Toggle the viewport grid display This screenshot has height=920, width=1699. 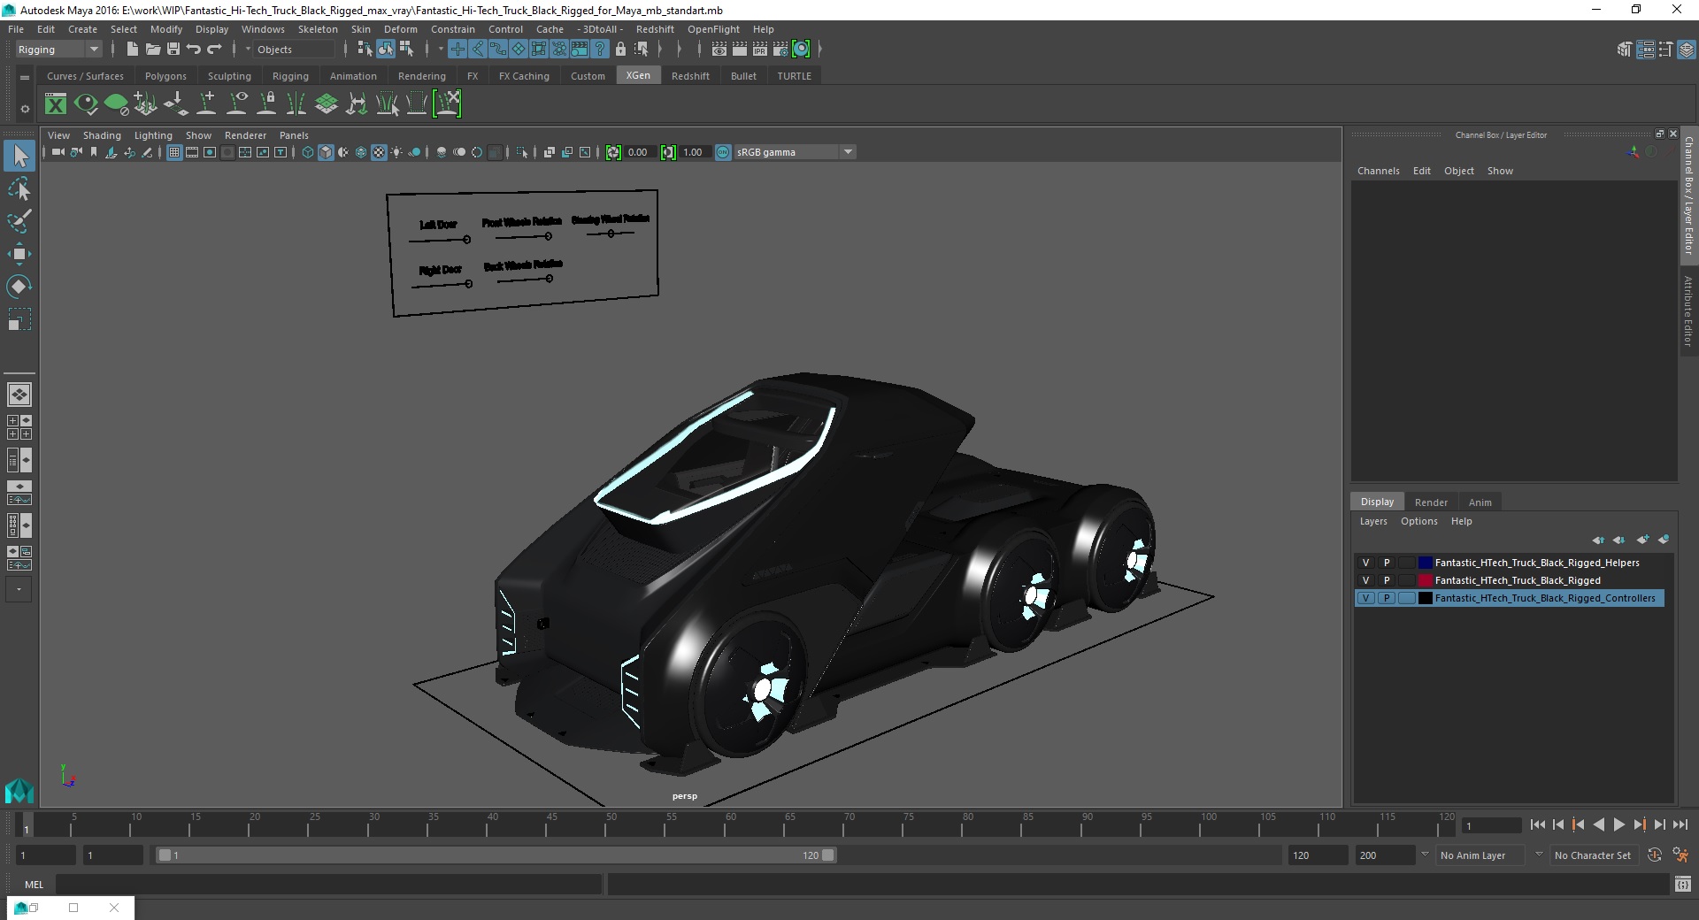point(174,152)
